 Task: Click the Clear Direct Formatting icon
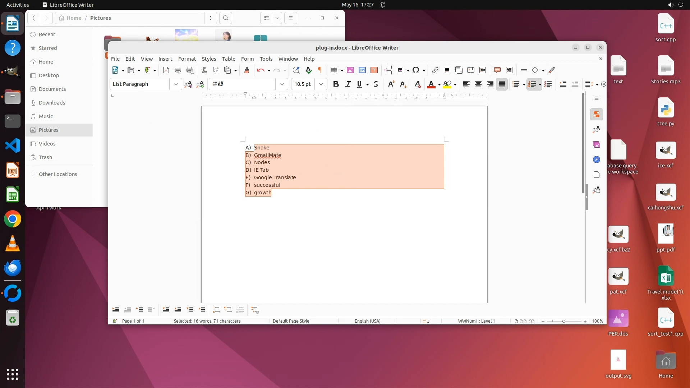coord(417,84)
